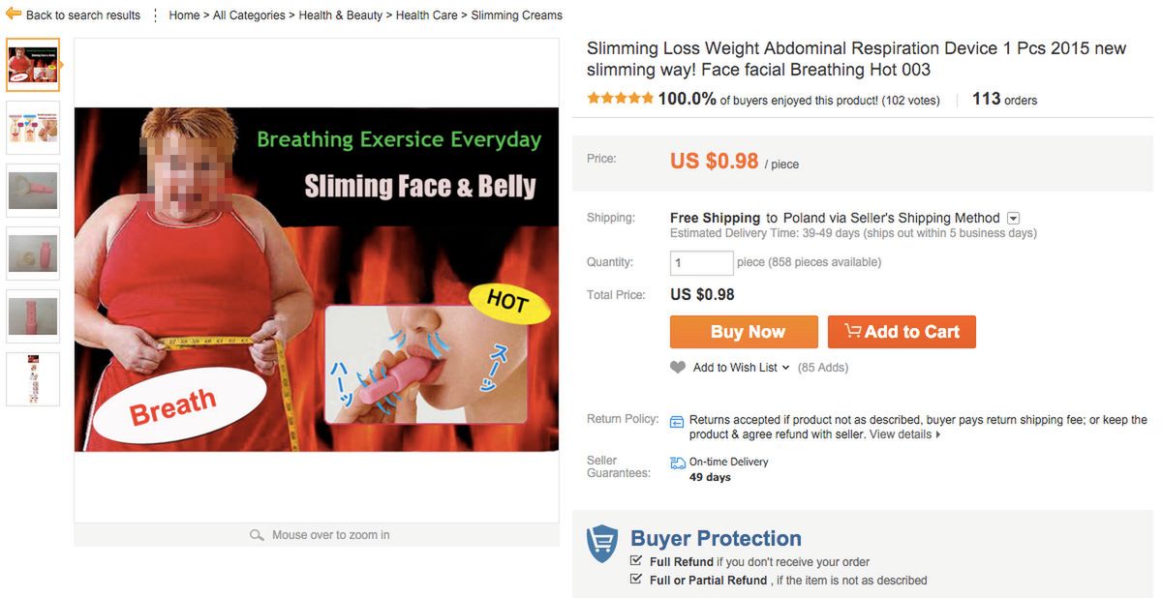Open Health & Beauty breadcrumb category
The image size is (1162, 598).
pos(340,15)
